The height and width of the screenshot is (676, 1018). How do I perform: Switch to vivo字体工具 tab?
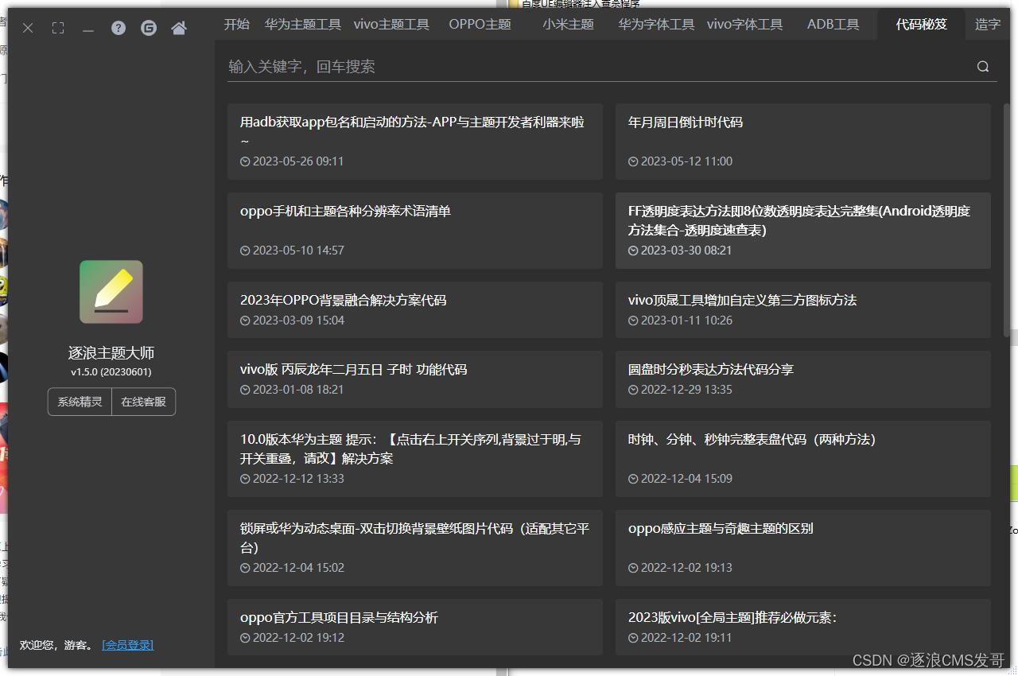click(x=744, y=25)
